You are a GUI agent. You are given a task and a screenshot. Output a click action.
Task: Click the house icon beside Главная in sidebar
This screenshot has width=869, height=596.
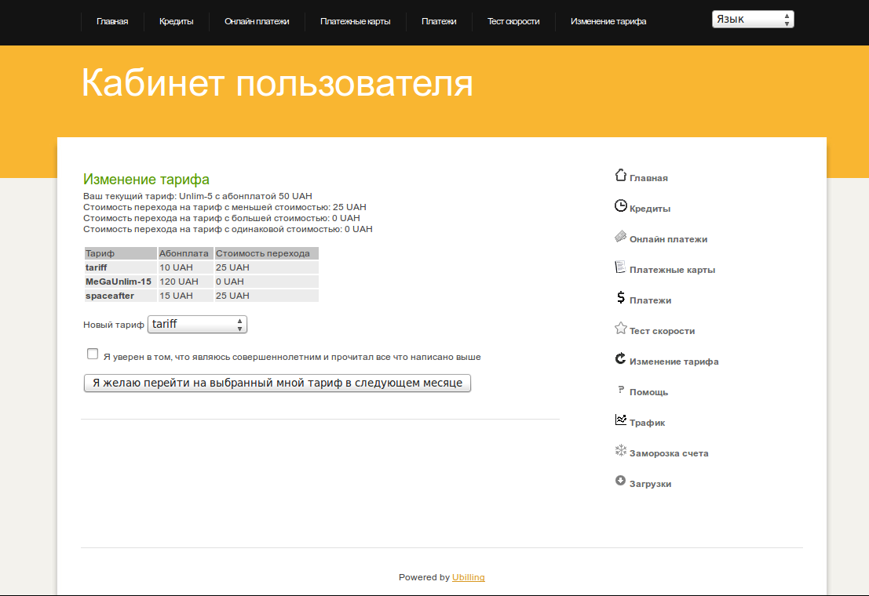pos(620,176)
